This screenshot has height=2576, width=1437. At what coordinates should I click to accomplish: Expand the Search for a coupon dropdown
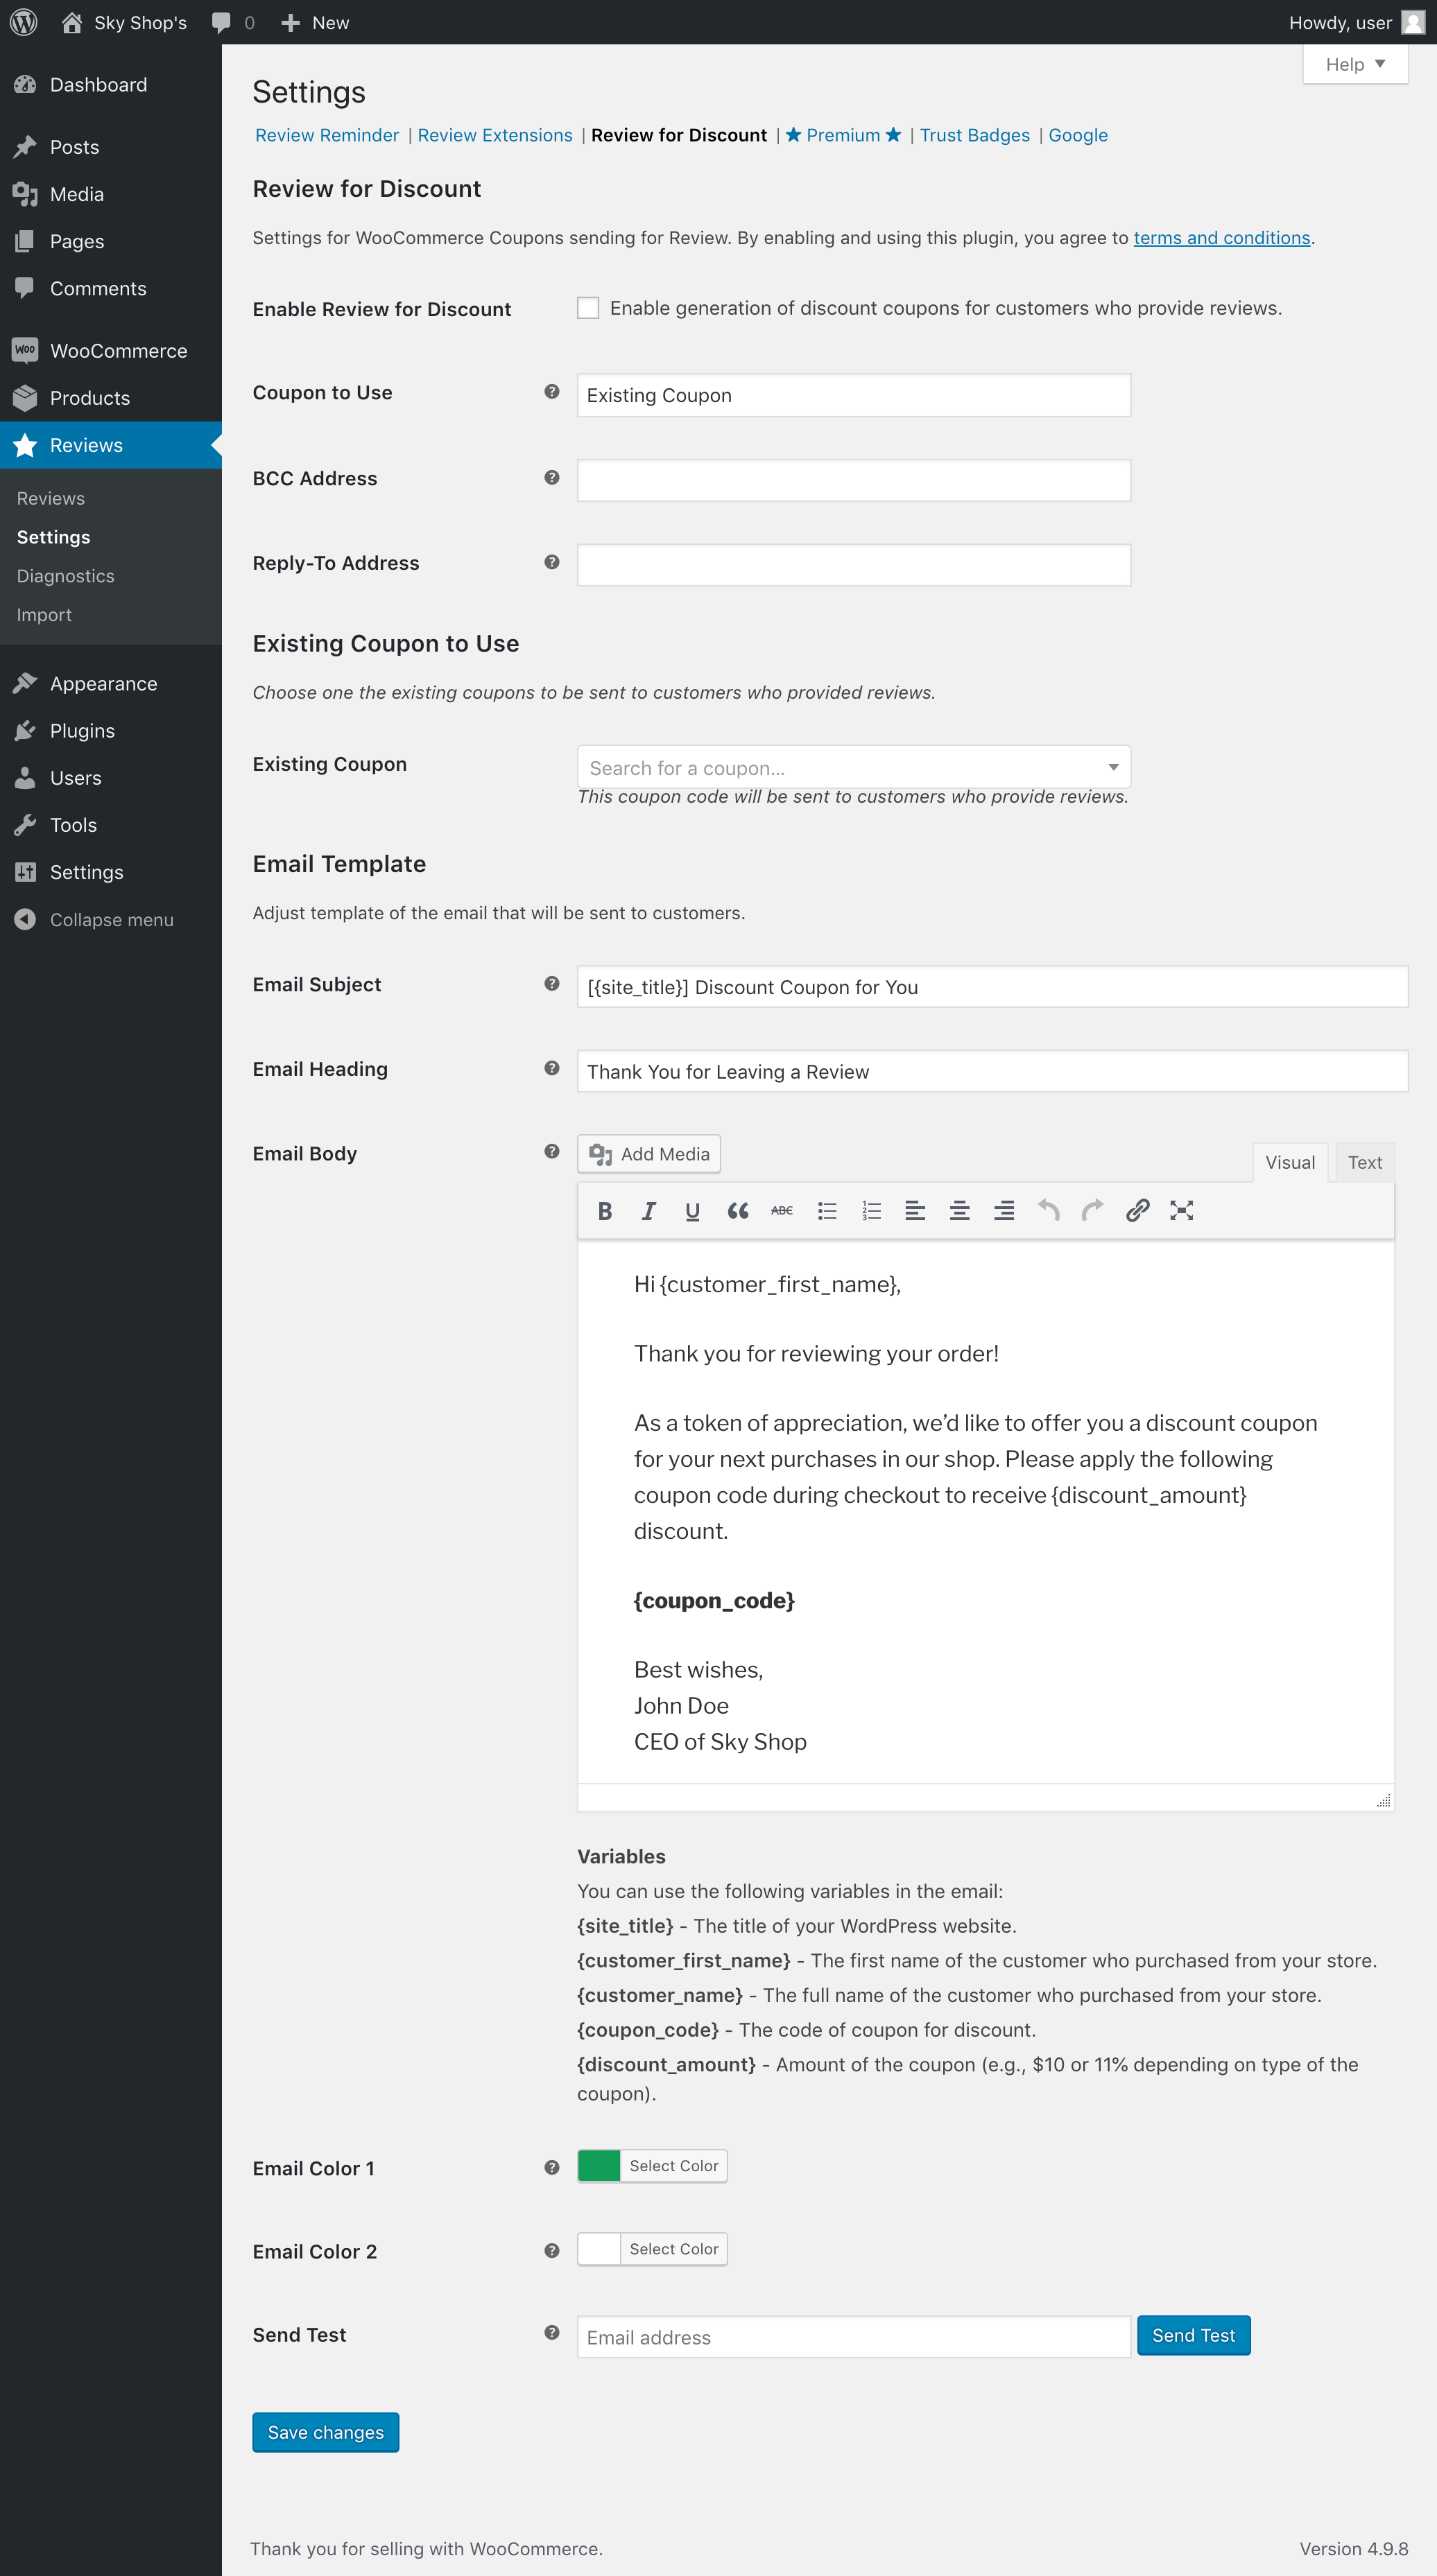tap(852, 767)
